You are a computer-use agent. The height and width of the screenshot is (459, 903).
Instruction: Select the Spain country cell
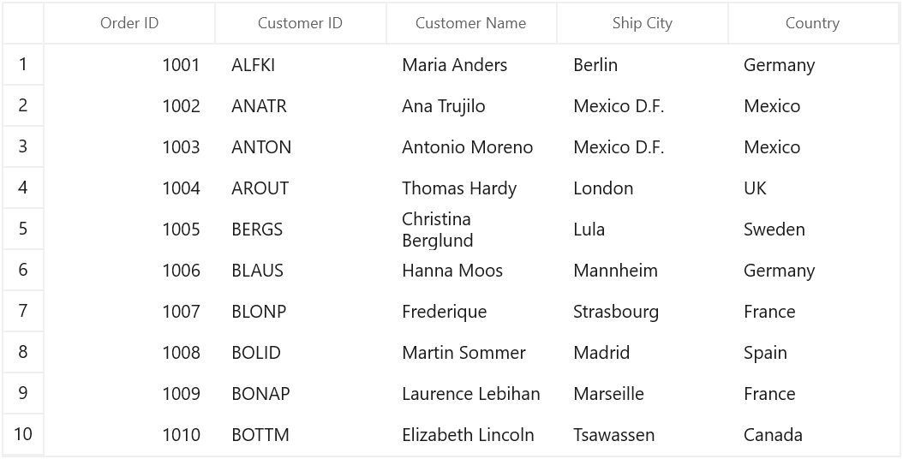[x=812, y=353]
